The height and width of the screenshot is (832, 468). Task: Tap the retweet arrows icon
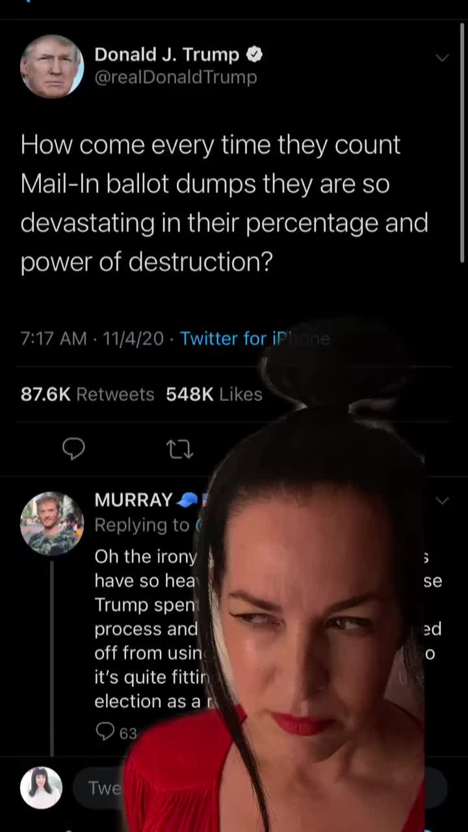[180, 448]
